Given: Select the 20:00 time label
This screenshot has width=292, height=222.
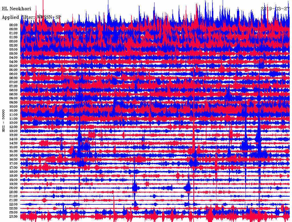Looking at the screenshot, I should click(x=13, y=188).
